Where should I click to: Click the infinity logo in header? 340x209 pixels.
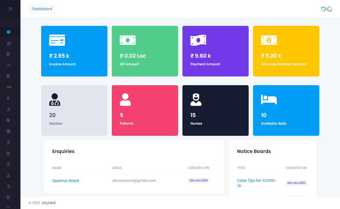tap(326, 9)
